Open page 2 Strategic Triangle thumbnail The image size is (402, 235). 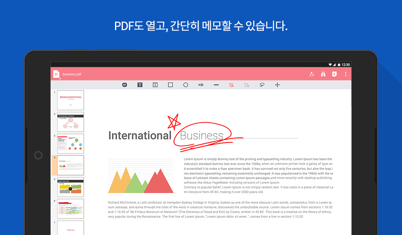[71, 122]
